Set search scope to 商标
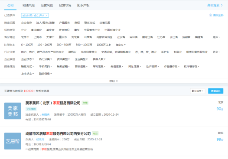 pos(77,23)
